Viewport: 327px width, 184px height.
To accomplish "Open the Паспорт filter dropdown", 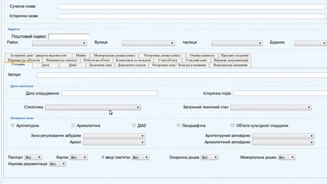I will point(33,157).
